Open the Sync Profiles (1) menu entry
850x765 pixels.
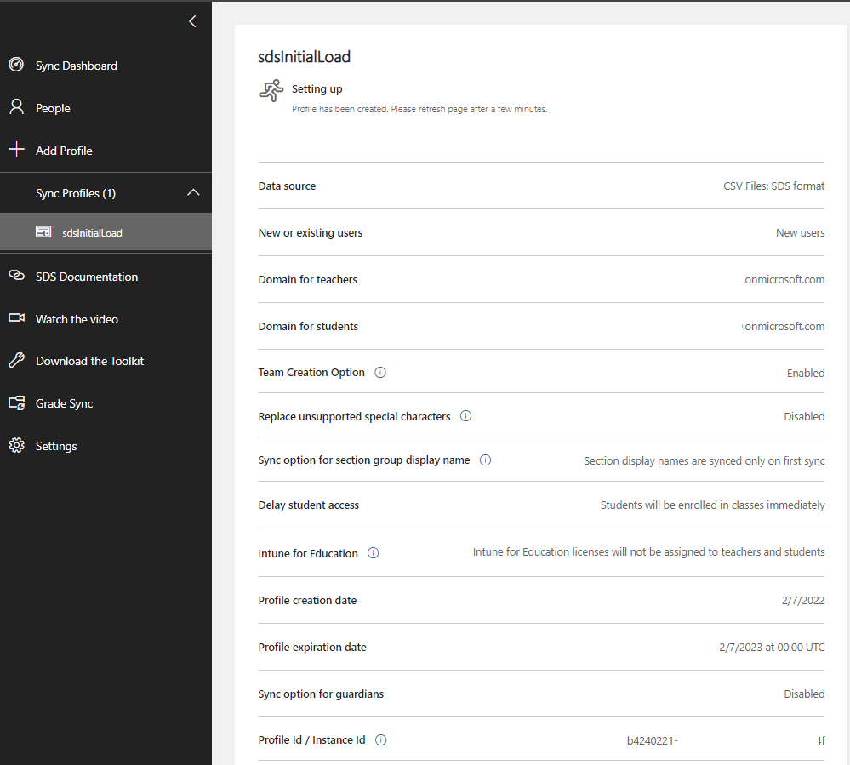pyautogui.click(x=82, y=192)
